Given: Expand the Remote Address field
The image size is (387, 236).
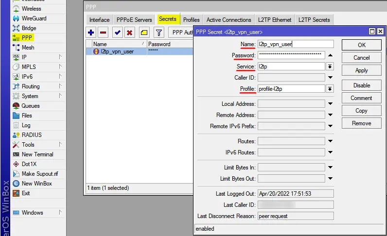Looking at the screenshot, I should [330, 115].
